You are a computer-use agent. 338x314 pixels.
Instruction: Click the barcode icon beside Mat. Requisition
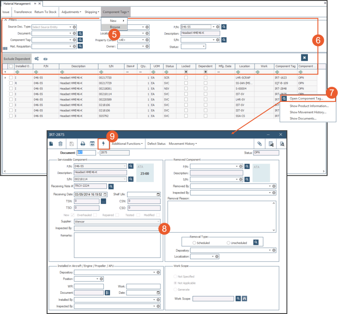click(x=5, y=48)
